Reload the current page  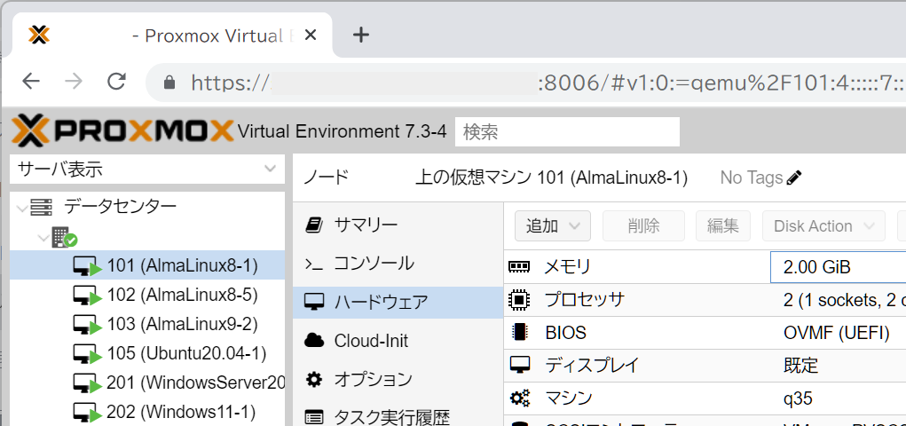click(x=117, y=82)
